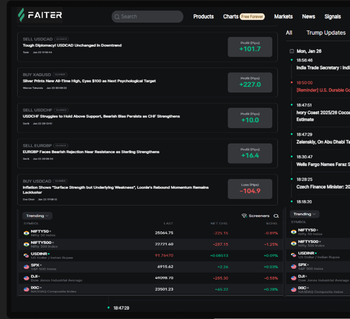Open the Ivory Coast 2025/26 Cocoa news
The width and height of the screenshot is (350, 319).
pyautogui.click(x=323, y=116)
